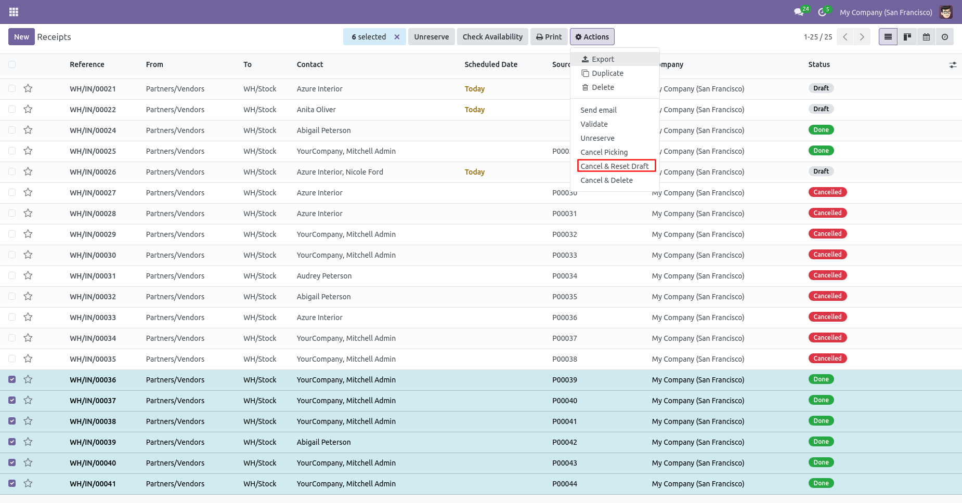This screenshot has width=962, height=503.
Task: Choose Export from Actions menu
Action: pos(615,59)
